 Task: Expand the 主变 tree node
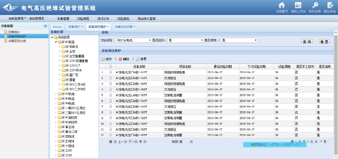(60, 51)
